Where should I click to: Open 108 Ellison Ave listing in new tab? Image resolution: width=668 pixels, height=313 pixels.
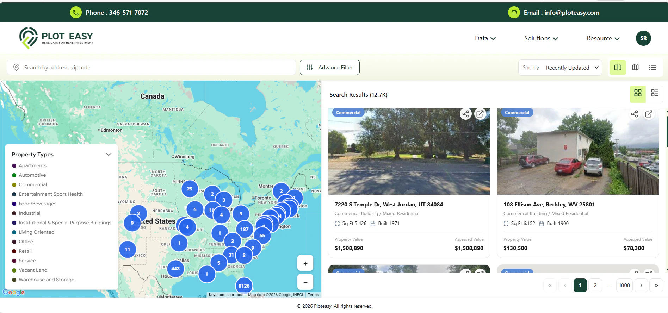(x=649, y=114)
